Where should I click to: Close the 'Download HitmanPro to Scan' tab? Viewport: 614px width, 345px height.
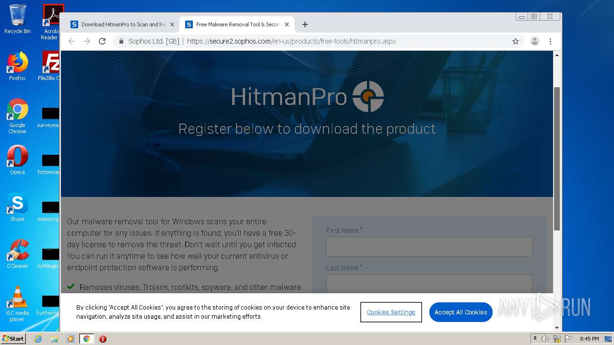(x=172, y=24)
